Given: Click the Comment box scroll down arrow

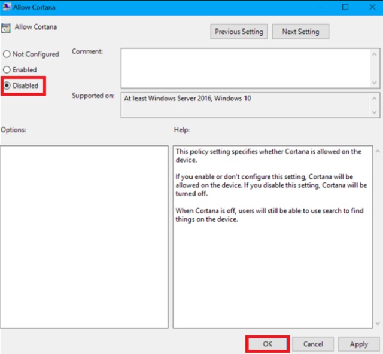Looking at the screenshot, I should point(375,83).
